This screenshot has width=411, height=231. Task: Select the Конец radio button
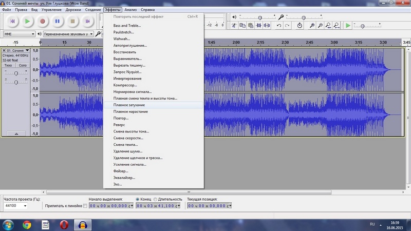[137, 199]
